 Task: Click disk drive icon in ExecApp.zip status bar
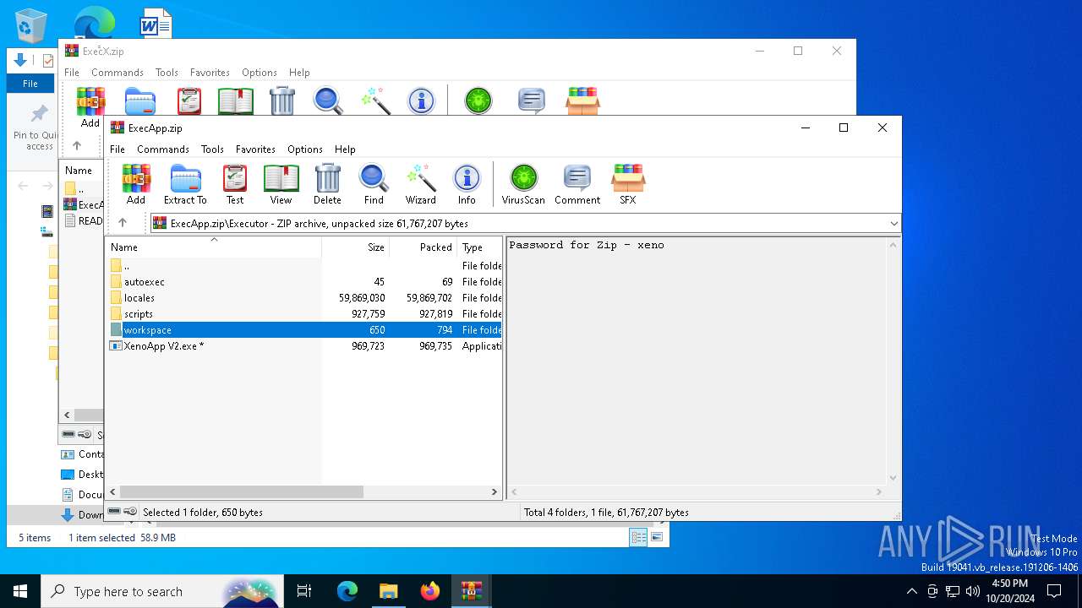tap(114, 512)
